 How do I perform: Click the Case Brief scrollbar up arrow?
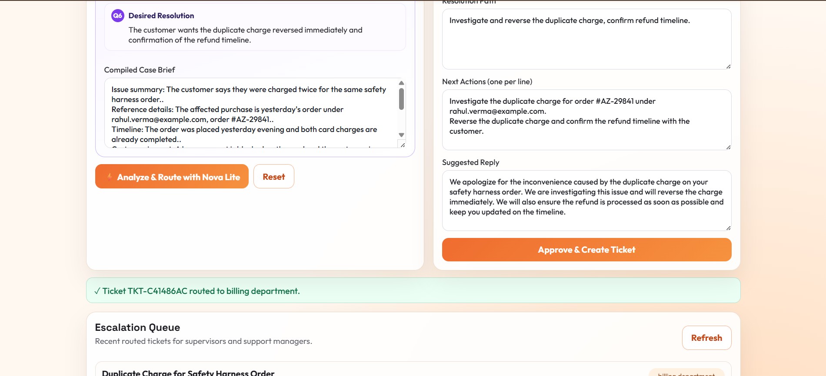(x=401, y=83)
